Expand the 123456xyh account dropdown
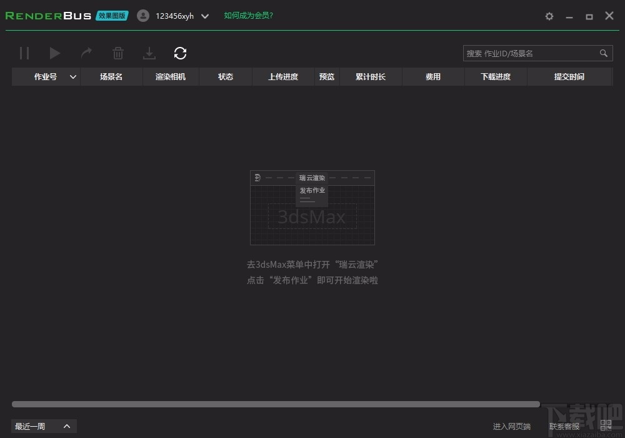Screen dimensions: 625x438 205,16
